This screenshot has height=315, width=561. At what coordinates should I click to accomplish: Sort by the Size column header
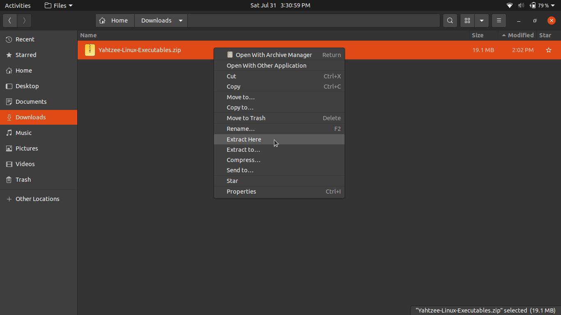(483, 35)
